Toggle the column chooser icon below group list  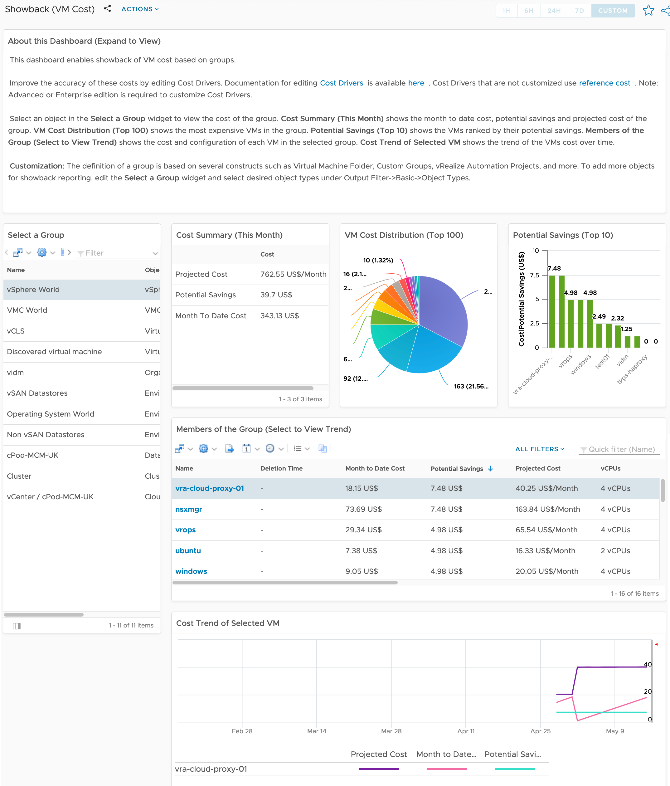pyautogui.click(x=17, y=626)
